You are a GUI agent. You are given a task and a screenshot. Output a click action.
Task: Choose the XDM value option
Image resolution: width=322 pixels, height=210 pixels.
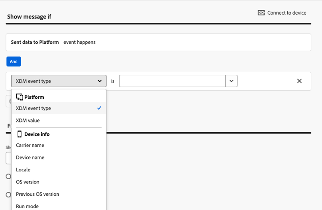(59, 120)
